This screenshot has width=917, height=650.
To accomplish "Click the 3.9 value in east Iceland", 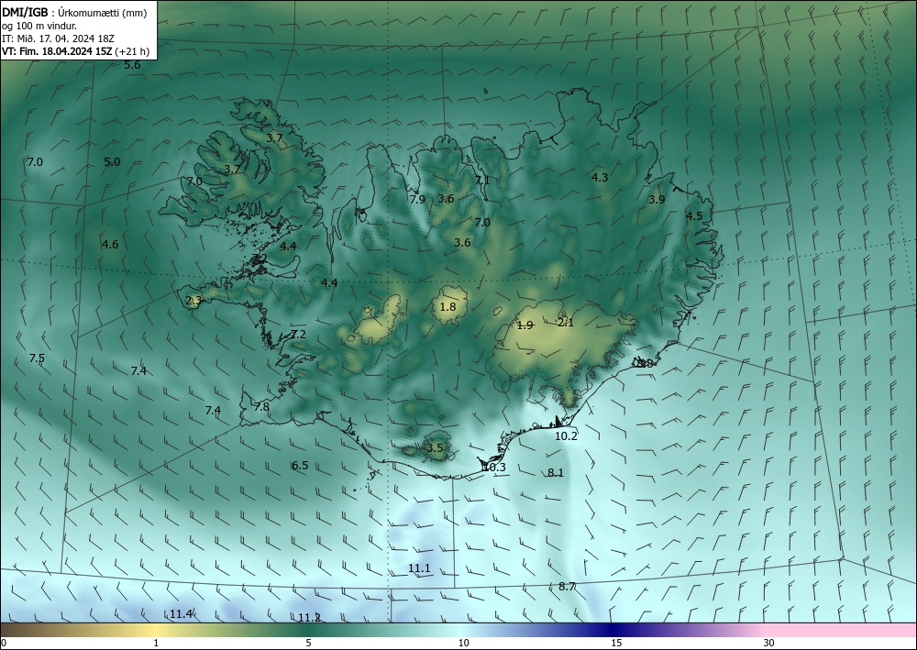I will 657,199.
